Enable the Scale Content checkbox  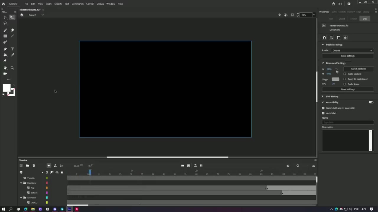pyautogui.click(x=345, y=74)
